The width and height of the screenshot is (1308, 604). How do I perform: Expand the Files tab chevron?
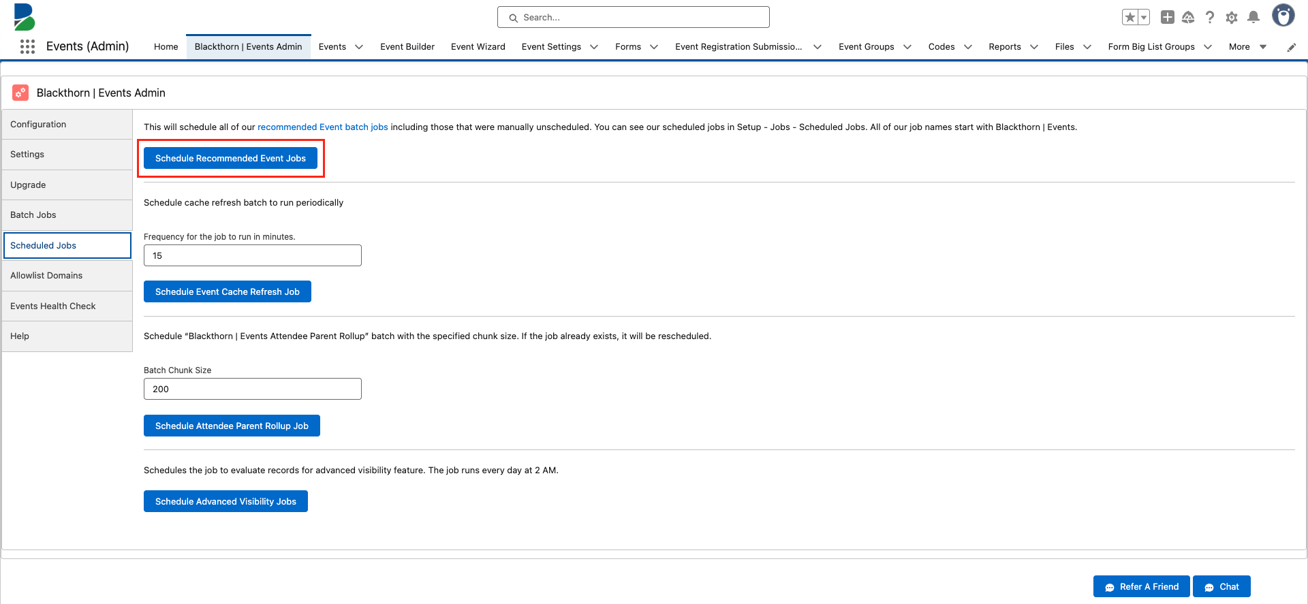(1087, 47)
